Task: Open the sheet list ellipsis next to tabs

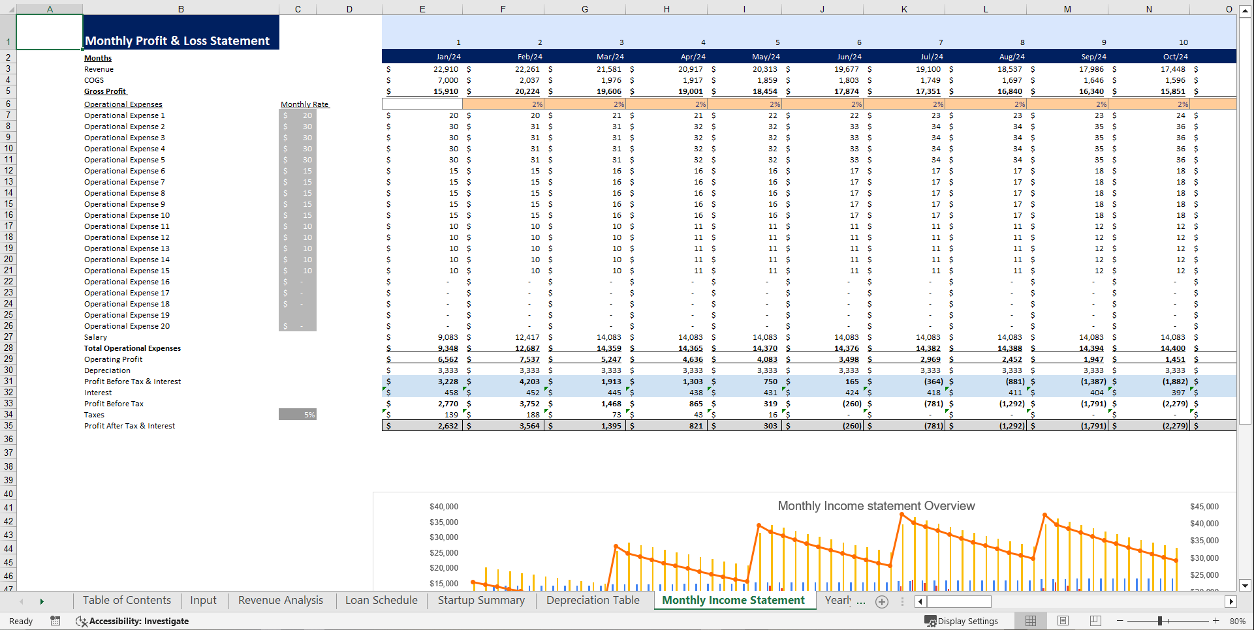Action: [x=903, y=602]
